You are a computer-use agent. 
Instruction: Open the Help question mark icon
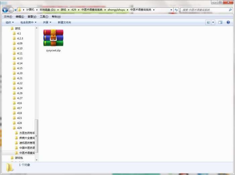point(228,22)
